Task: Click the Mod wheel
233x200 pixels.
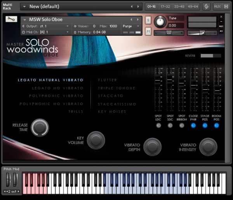Action: tap(15, 179)
